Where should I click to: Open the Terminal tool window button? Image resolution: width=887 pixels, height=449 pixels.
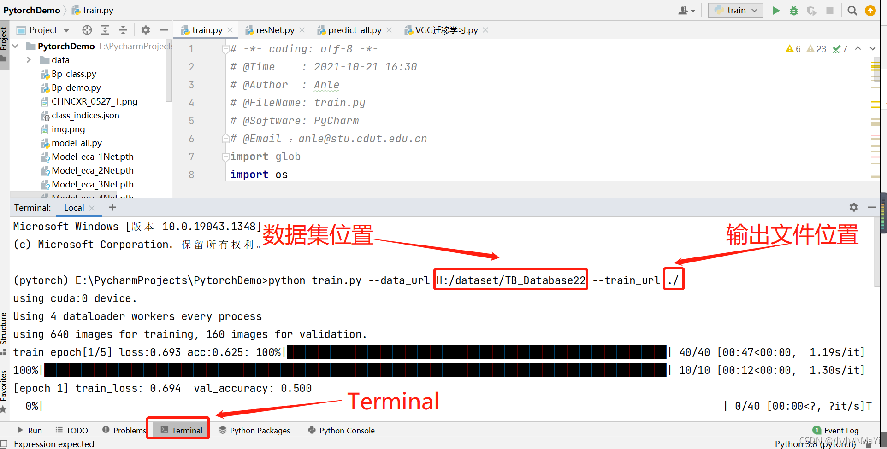tap(181, 430)
